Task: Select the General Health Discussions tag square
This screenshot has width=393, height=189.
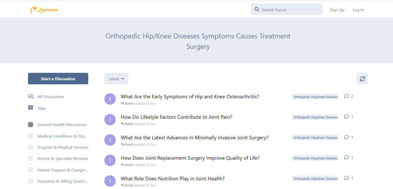Action: [x=31, y=125]
